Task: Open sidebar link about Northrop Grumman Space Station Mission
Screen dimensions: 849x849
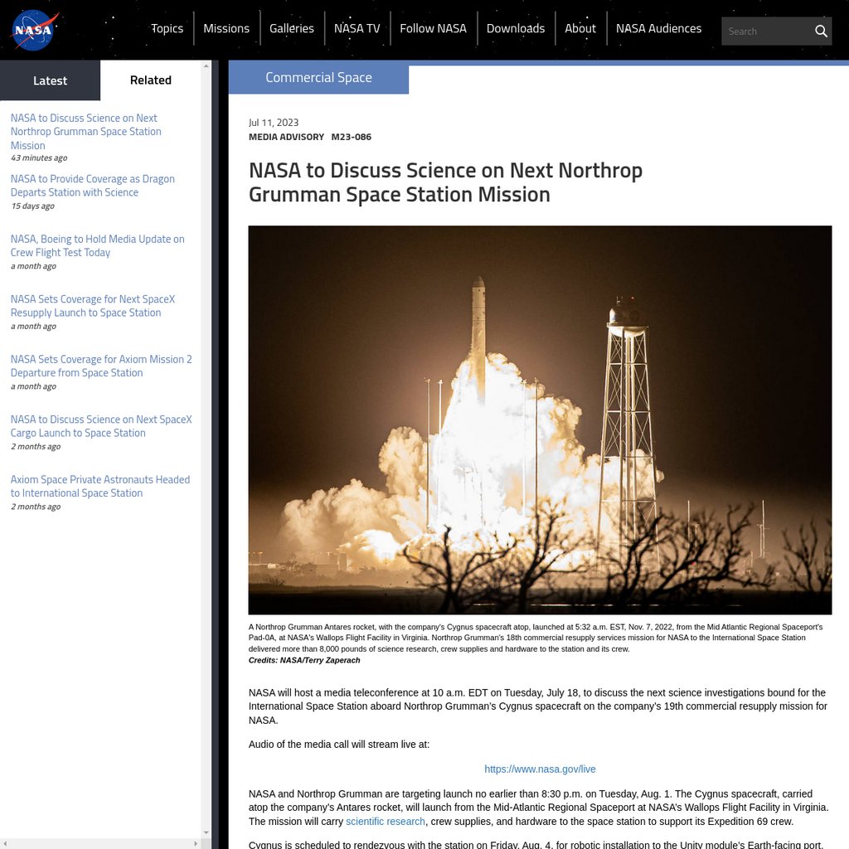Action: [x=85, y=132]
